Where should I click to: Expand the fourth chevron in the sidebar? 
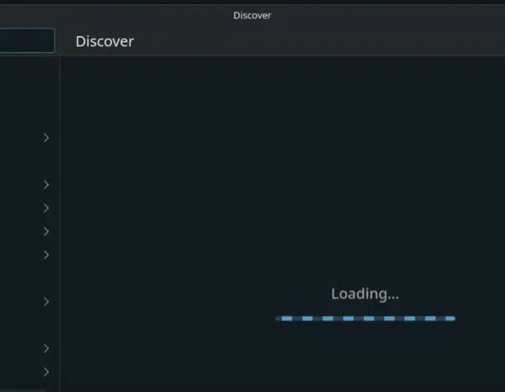[46, 231]
